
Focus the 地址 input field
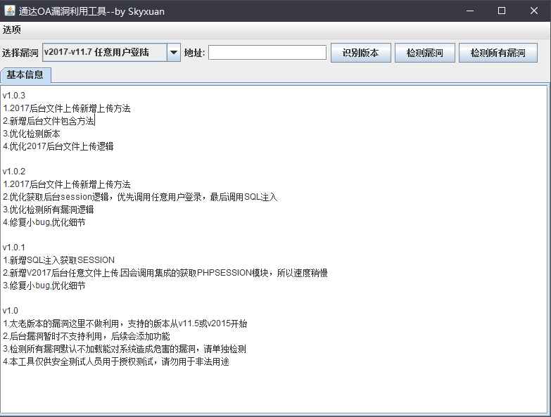(267, 53)
